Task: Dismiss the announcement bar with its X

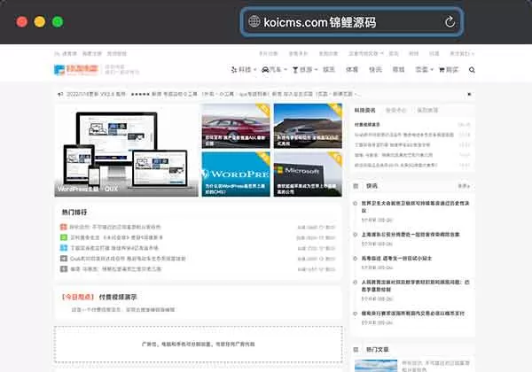Action: pos(470,94)
